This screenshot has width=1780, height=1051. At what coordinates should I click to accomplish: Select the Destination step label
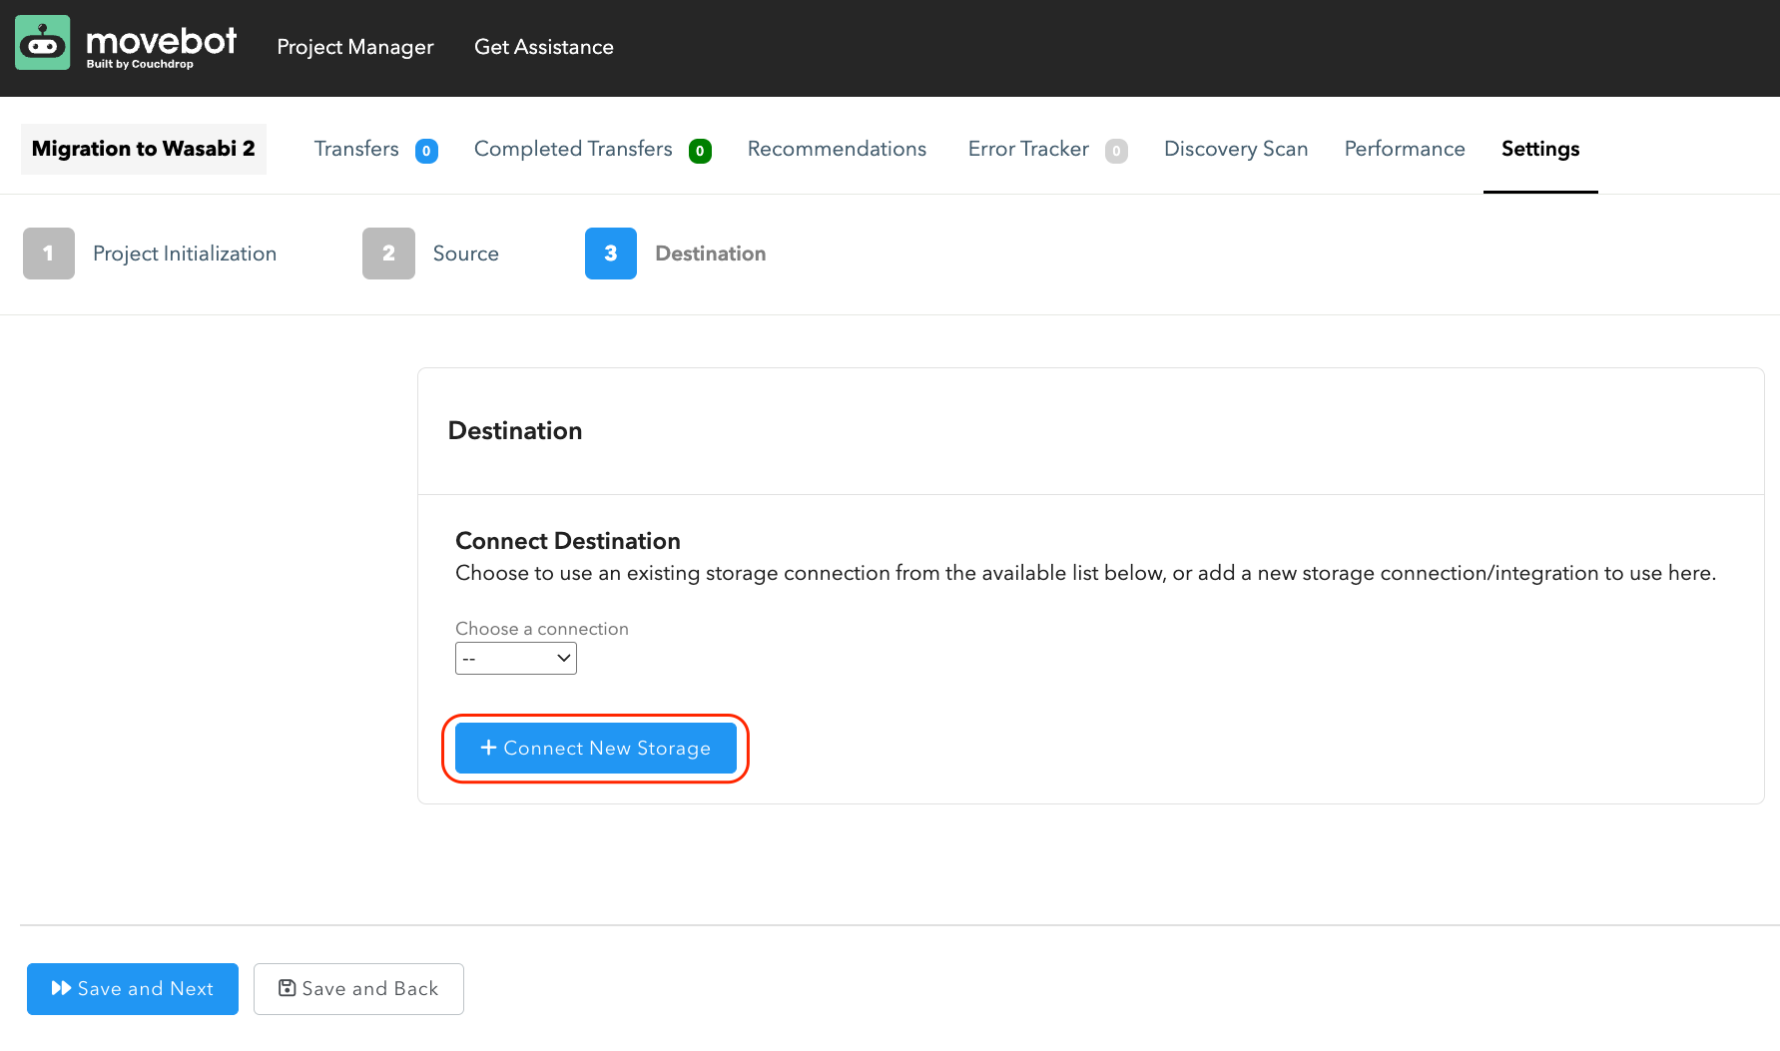click(x=711, y=254)
